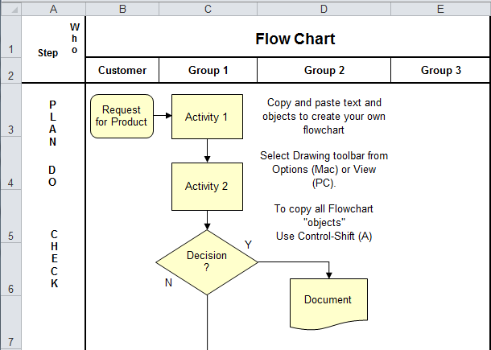
Task: Select column A header
Action: (53, 8)
